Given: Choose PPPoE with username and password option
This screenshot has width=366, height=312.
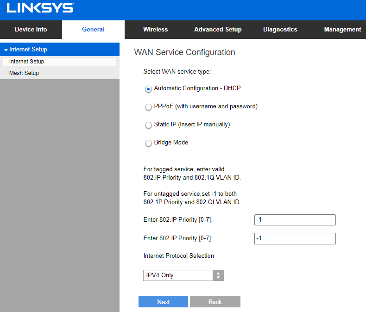Looking at the screenshot, I should pyautogui.click(x=148, y=107).
